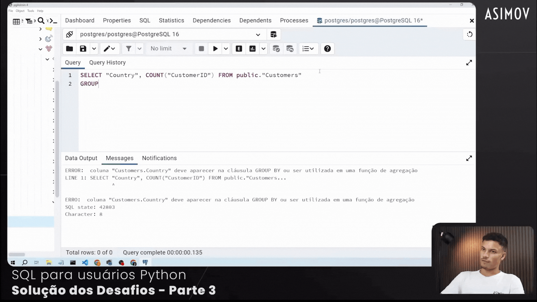Expand the satellite dish tree node

[41, 39]
